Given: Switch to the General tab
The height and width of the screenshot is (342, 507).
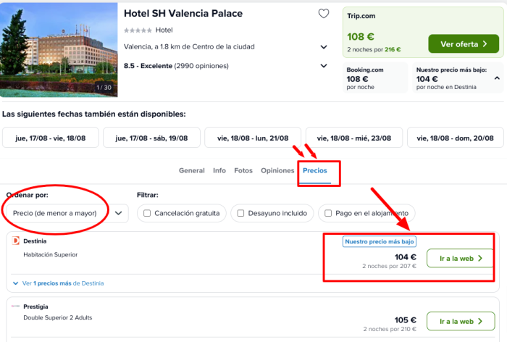Looking at the screenshot, I should click(x=192, y=170).
